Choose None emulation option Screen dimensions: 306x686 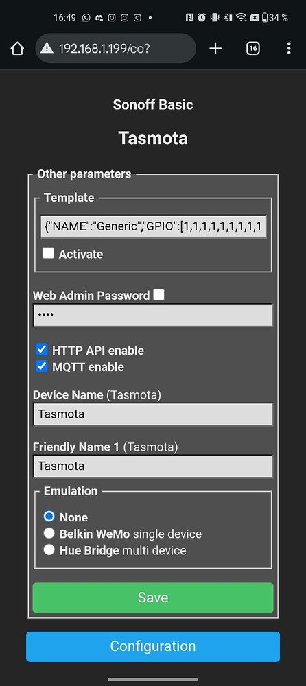coord(49,517)
